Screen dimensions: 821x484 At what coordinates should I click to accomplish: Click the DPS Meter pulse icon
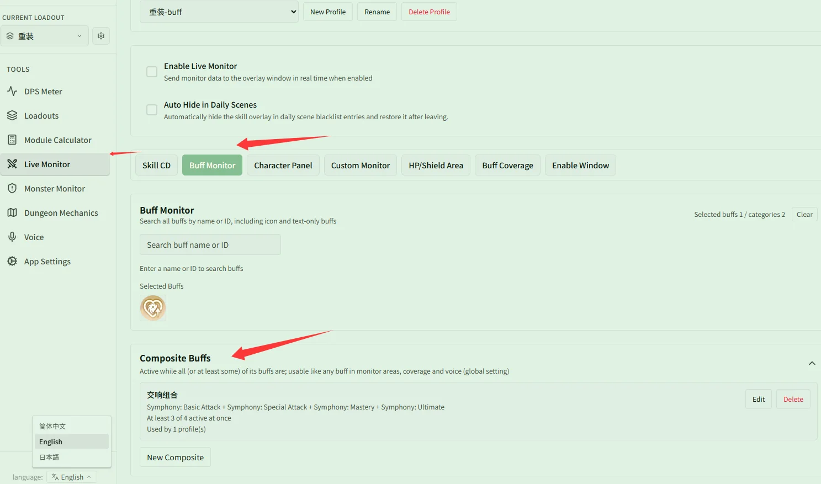click(x=12, y=91)
